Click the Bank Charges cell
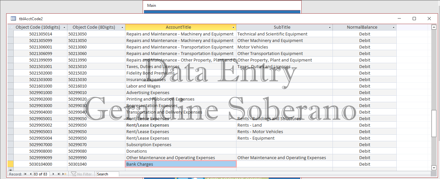This screenshot has width=440, height=179. tap(181, 164)
